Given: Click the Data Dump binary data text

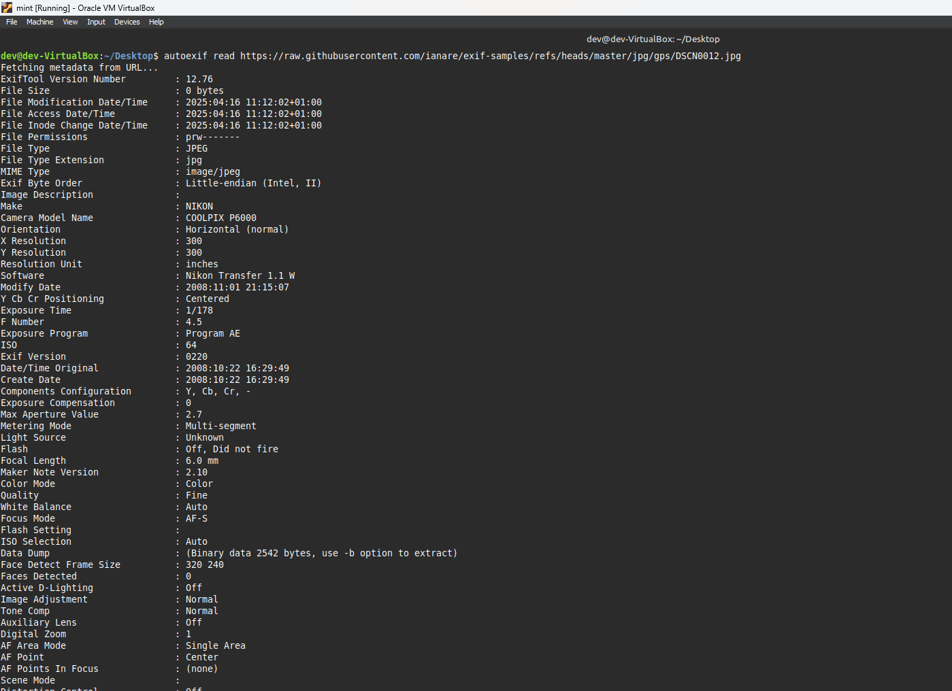Looking at the screenshot, I should coord(322,553).
